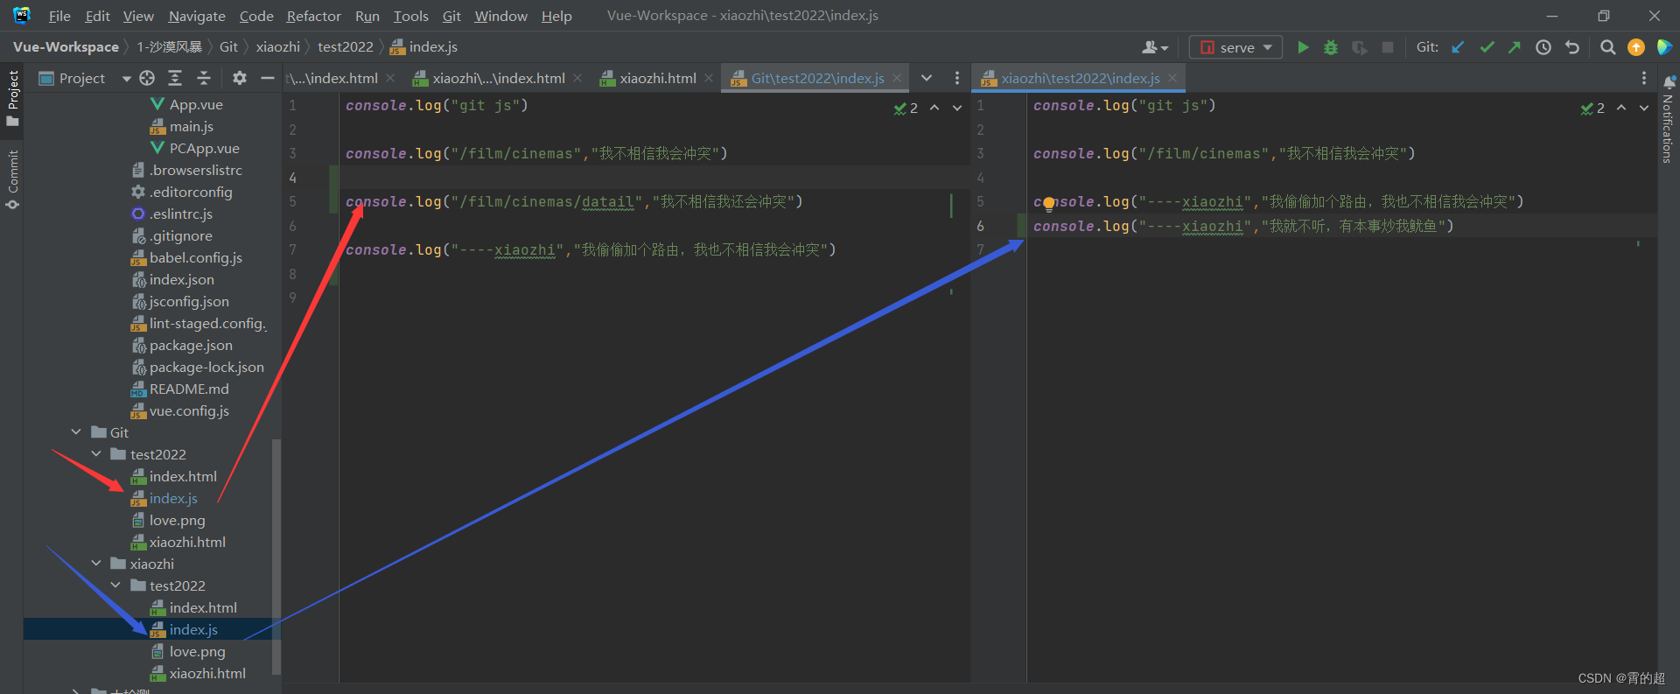Open left editor tab options menu
Viewport: 1680px width, 694px height.
[956, 78]
